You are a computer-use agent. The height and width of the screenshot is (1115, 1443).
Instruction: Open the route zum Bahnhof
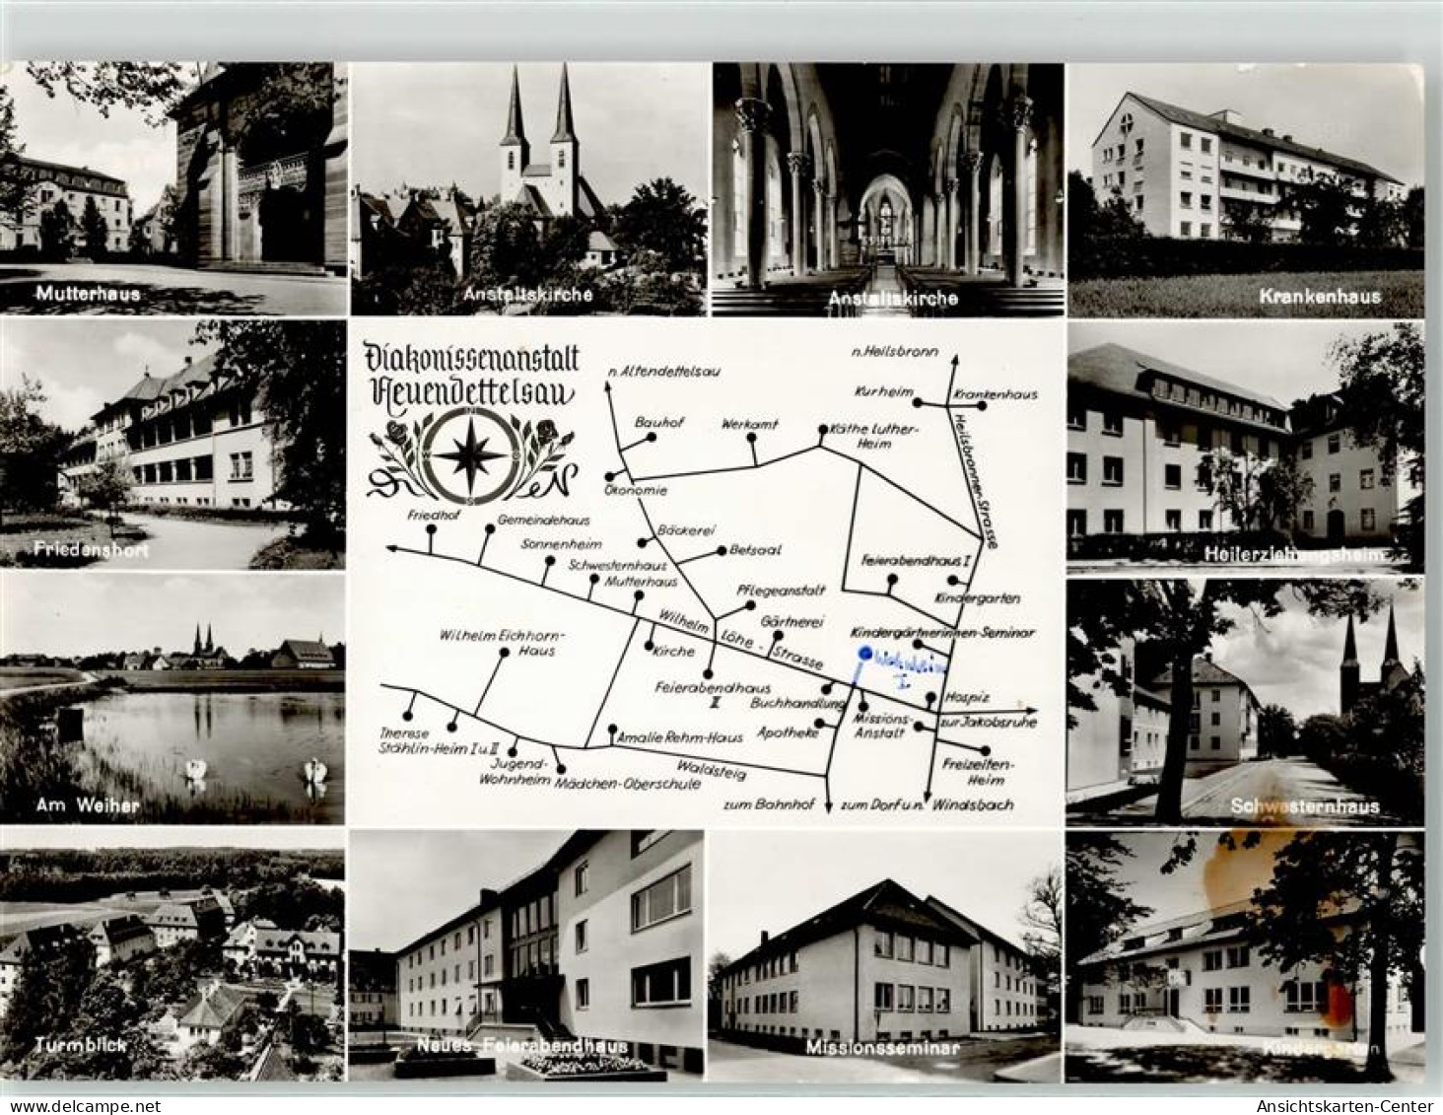point(829,805)
